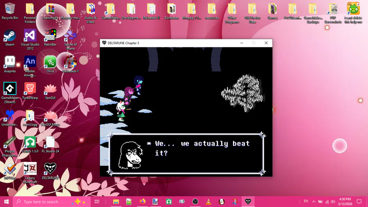
Task: Open File Explorer from the taskbar
Action: pos(116,202)
